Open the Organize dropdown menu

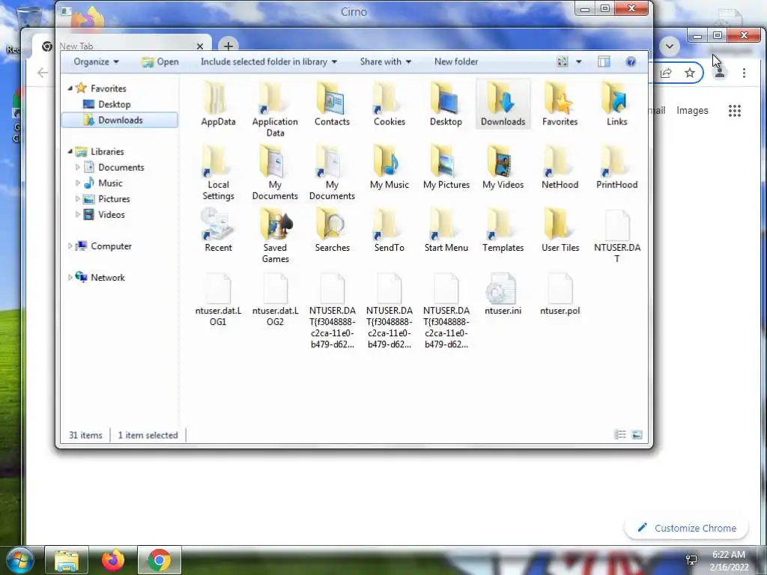[x=96, y=61]
